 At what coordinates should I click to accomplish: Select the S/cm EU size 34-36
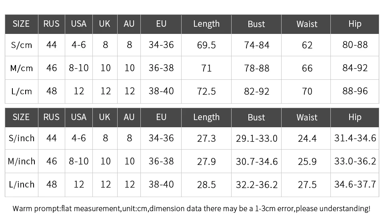(161, 45)
